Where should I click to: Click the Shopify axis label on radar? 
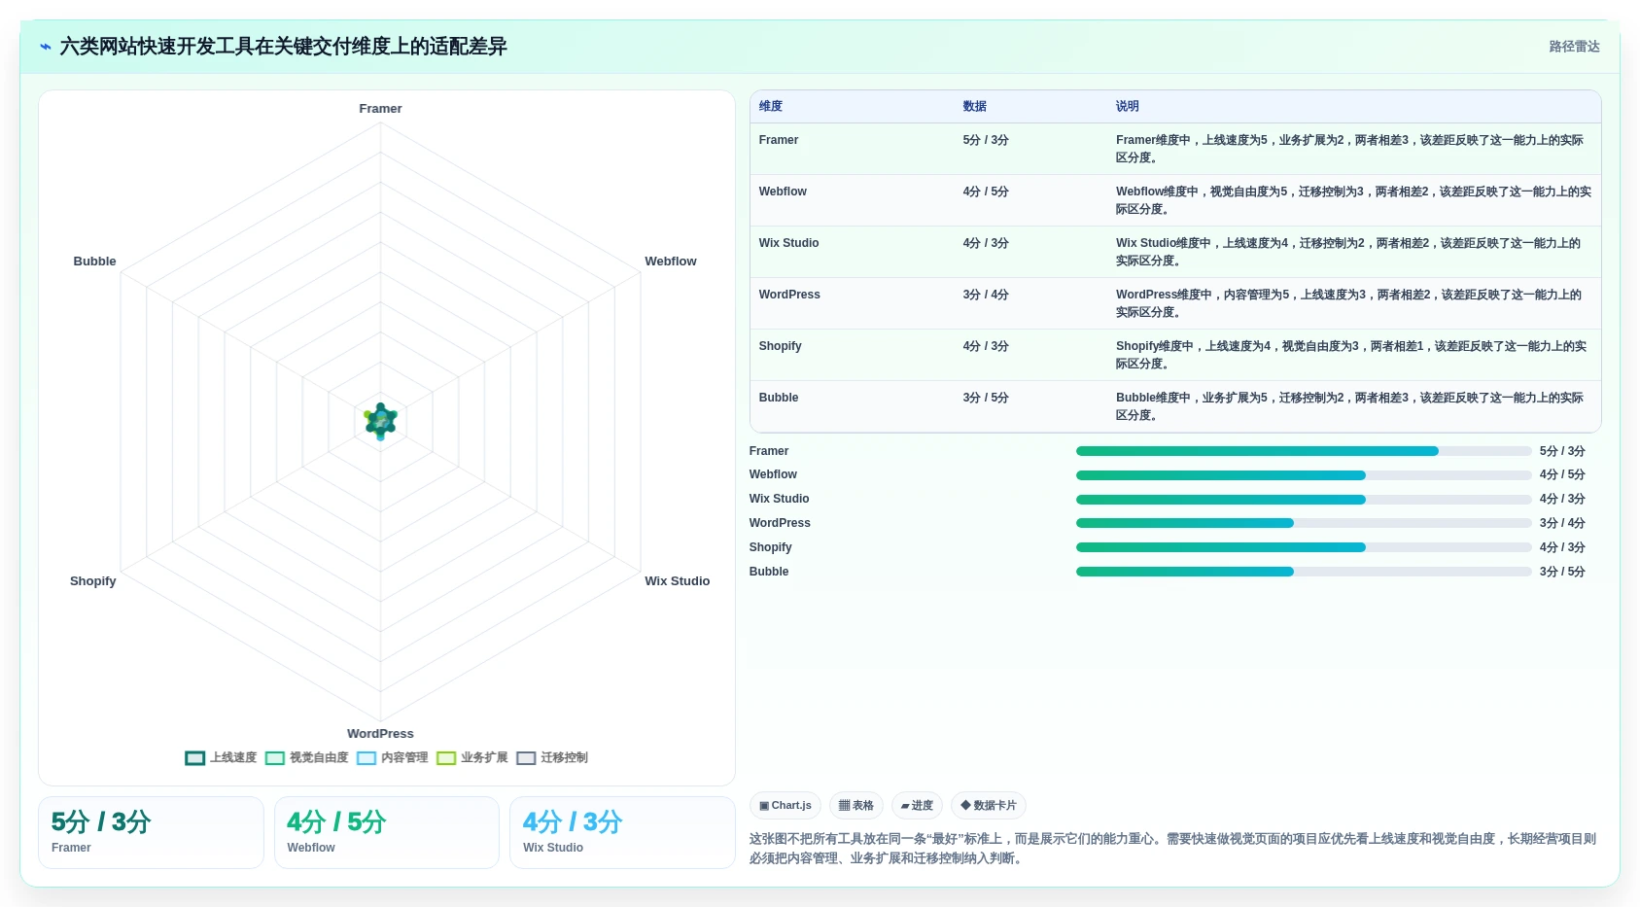point(93,581)
